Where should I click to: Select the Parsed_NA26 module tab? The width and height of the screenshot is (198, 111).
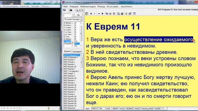pyautogui.click(x=147, y=108)
